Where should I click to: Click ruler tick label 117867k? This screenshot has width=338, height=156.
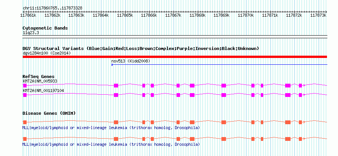pyautogui.click(x=173, y=15)
